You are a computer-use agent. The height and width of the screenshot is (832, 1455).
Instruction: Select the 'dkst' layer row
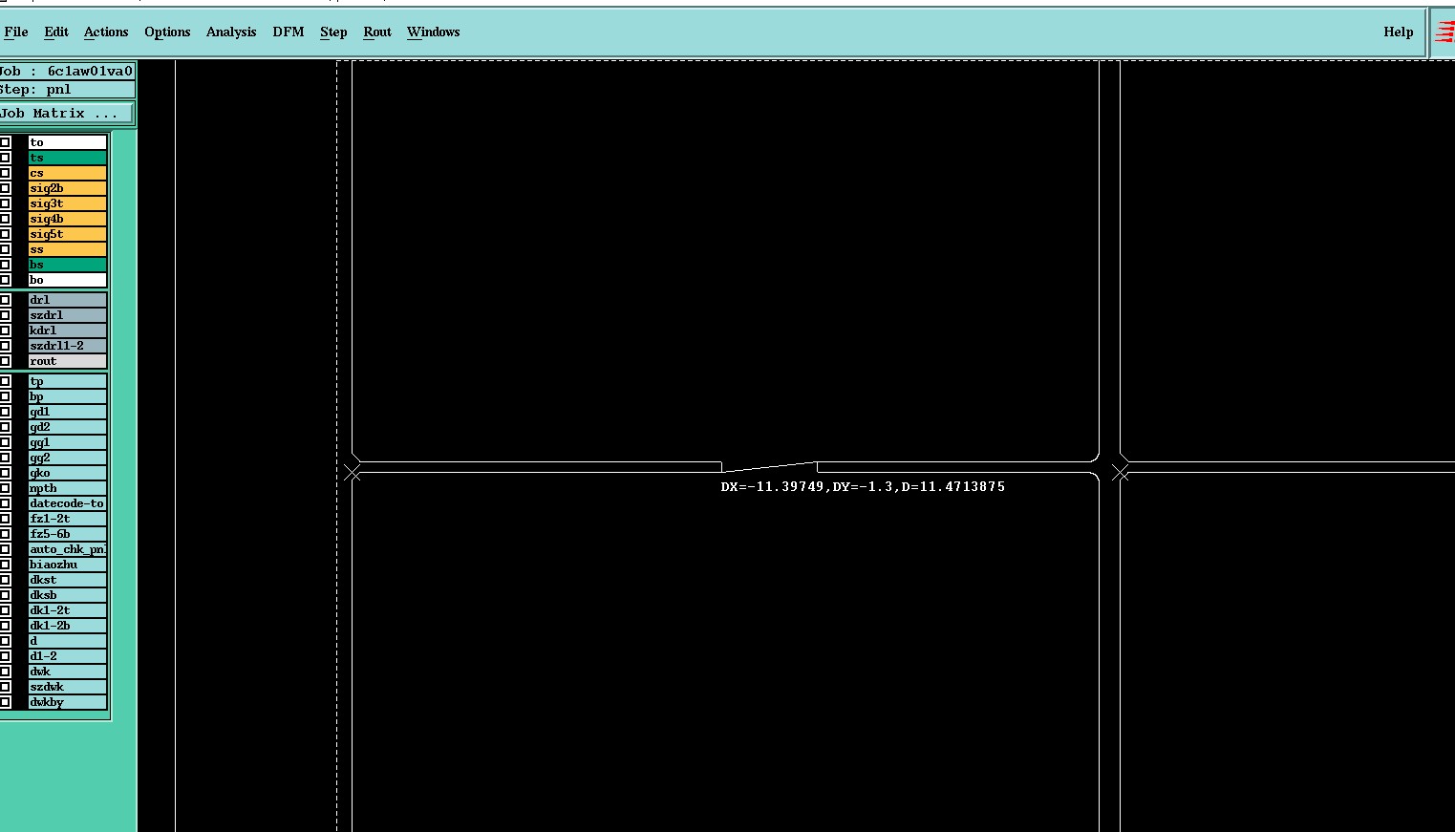[67, 580]
